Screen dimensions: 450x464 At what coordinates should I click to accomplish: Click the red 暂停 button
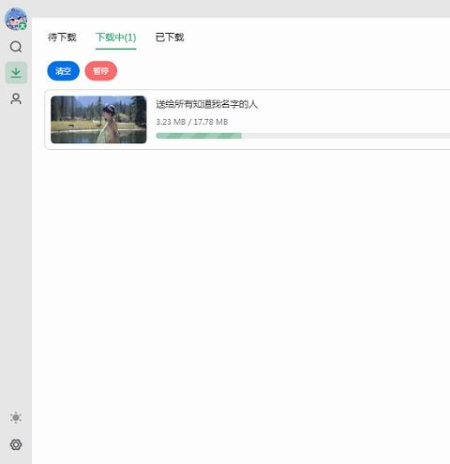coord(101,71)
